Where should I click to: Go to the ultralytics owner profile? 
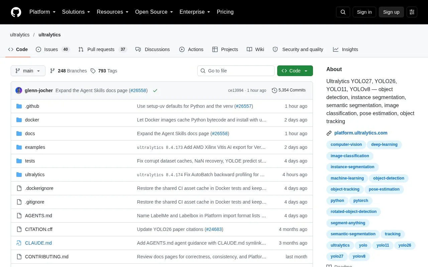20,35
